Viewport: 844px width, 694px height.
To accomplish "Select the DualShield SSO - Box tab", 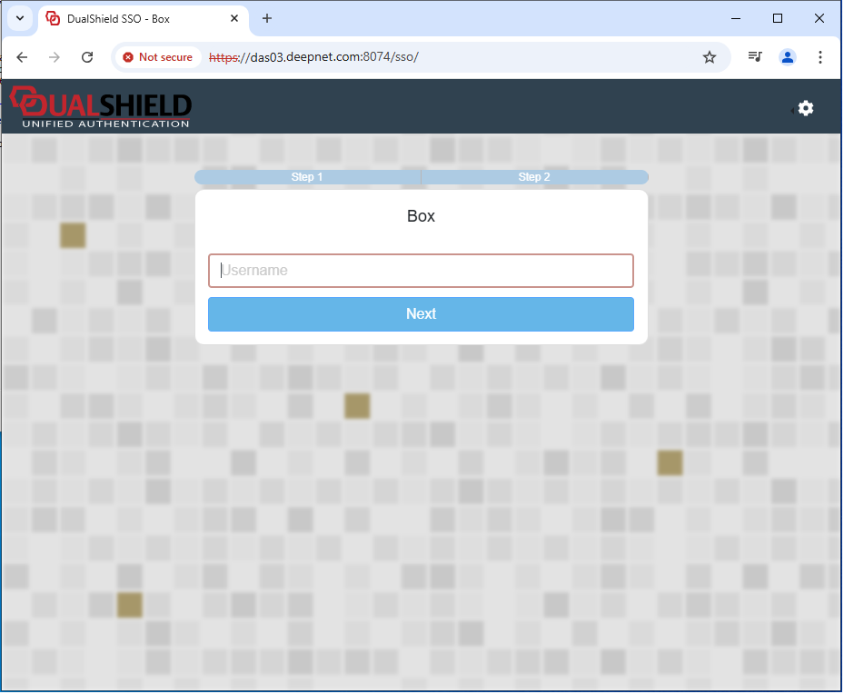I will (x=144, y=19).
